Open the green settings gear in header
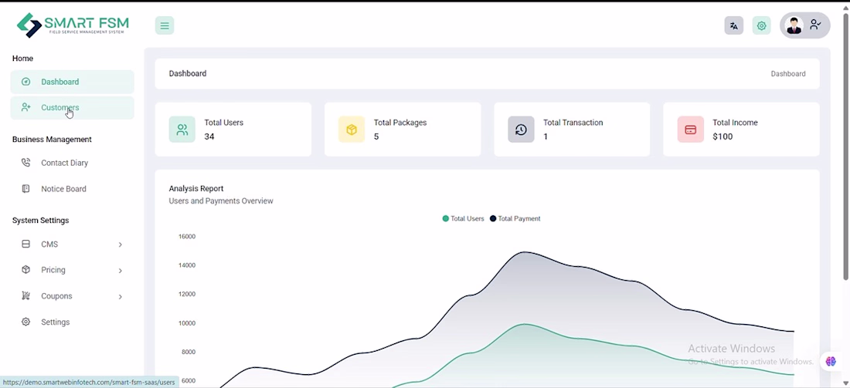The image size is (850, 388). click(762, 25)
